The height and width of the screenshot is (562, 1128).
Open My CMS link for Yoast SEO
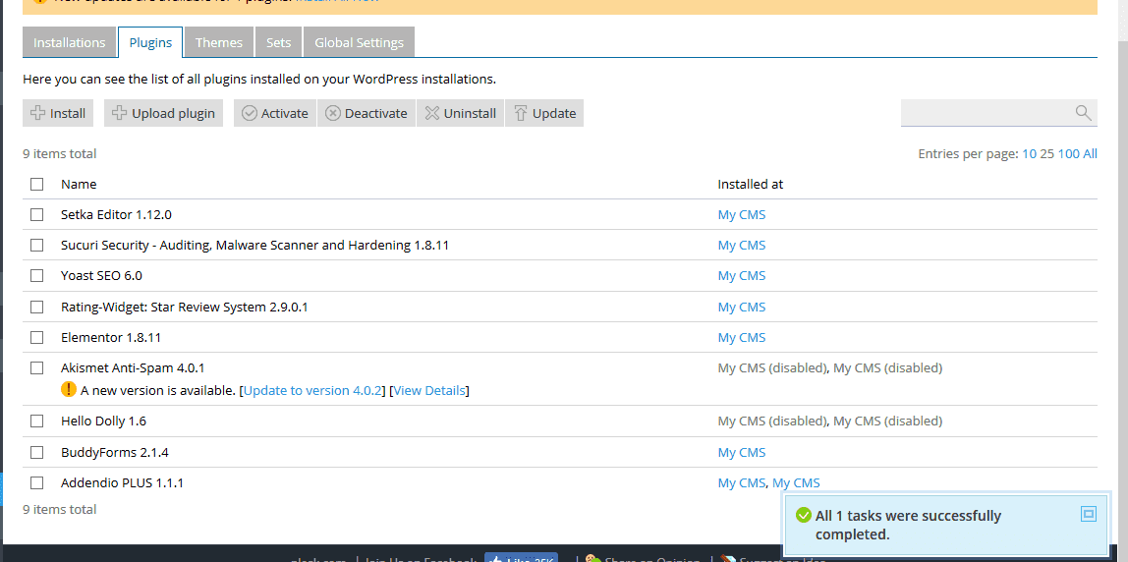click(742, 276)
